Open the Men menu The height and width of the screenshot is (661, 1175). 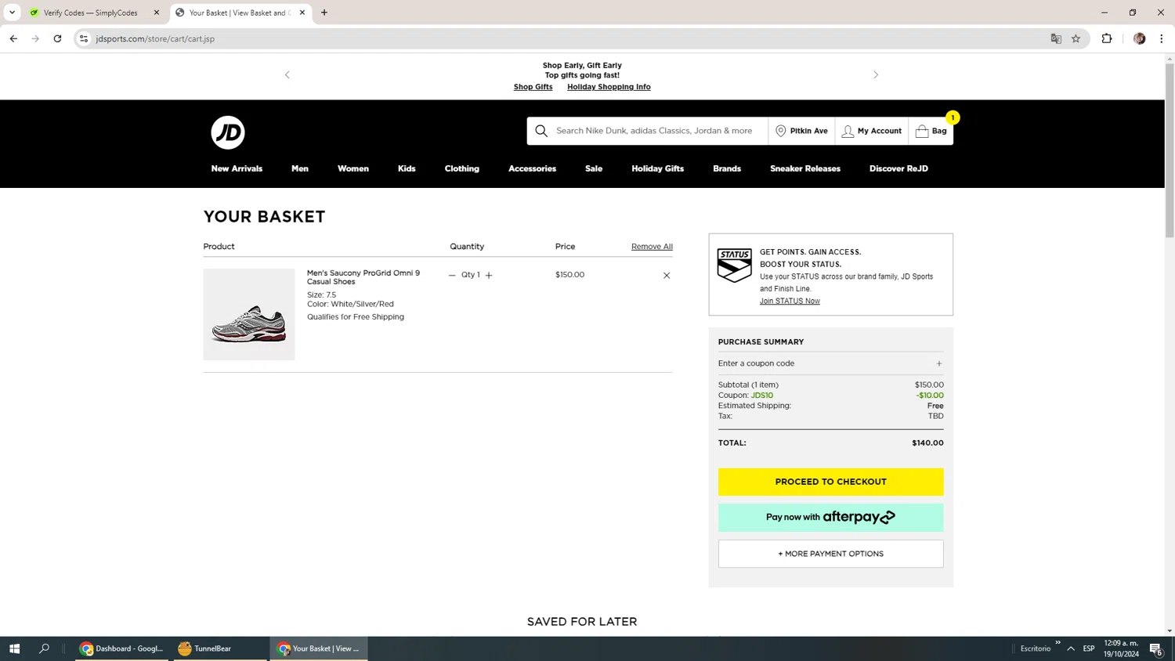tap(300, 168)
